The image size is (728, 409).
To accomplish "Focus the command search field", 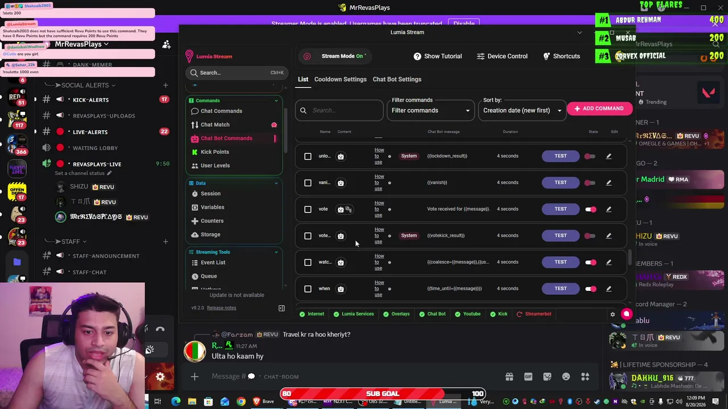I will click(x=339, y=110).
